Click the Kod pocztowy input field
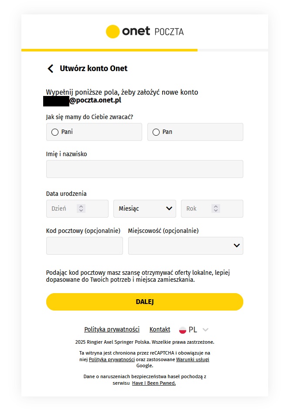 point(84,246)
